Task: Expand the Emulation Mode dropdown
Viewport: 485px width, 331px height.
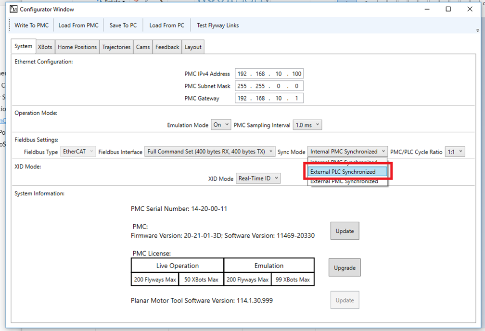Action: pyautogui.click(x=221, y=125)
